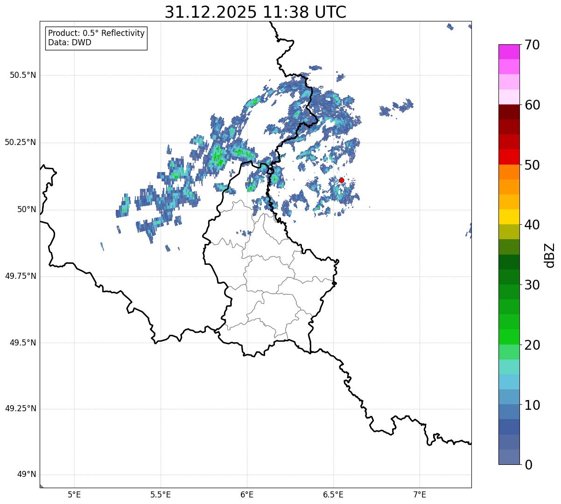Click the olive colorbar segment below 40
The image size is (561, 504).
[509, 232]
